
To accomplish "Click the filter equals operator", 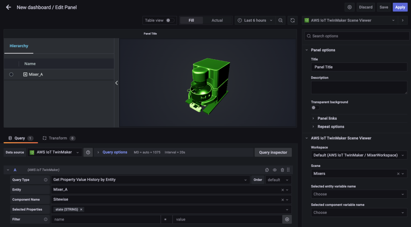I will click(165, 219).
